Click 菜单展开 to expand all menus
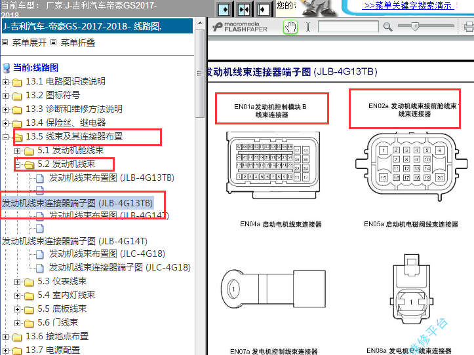This screenshot has height=355, width=474. click(x=29, y=43)
